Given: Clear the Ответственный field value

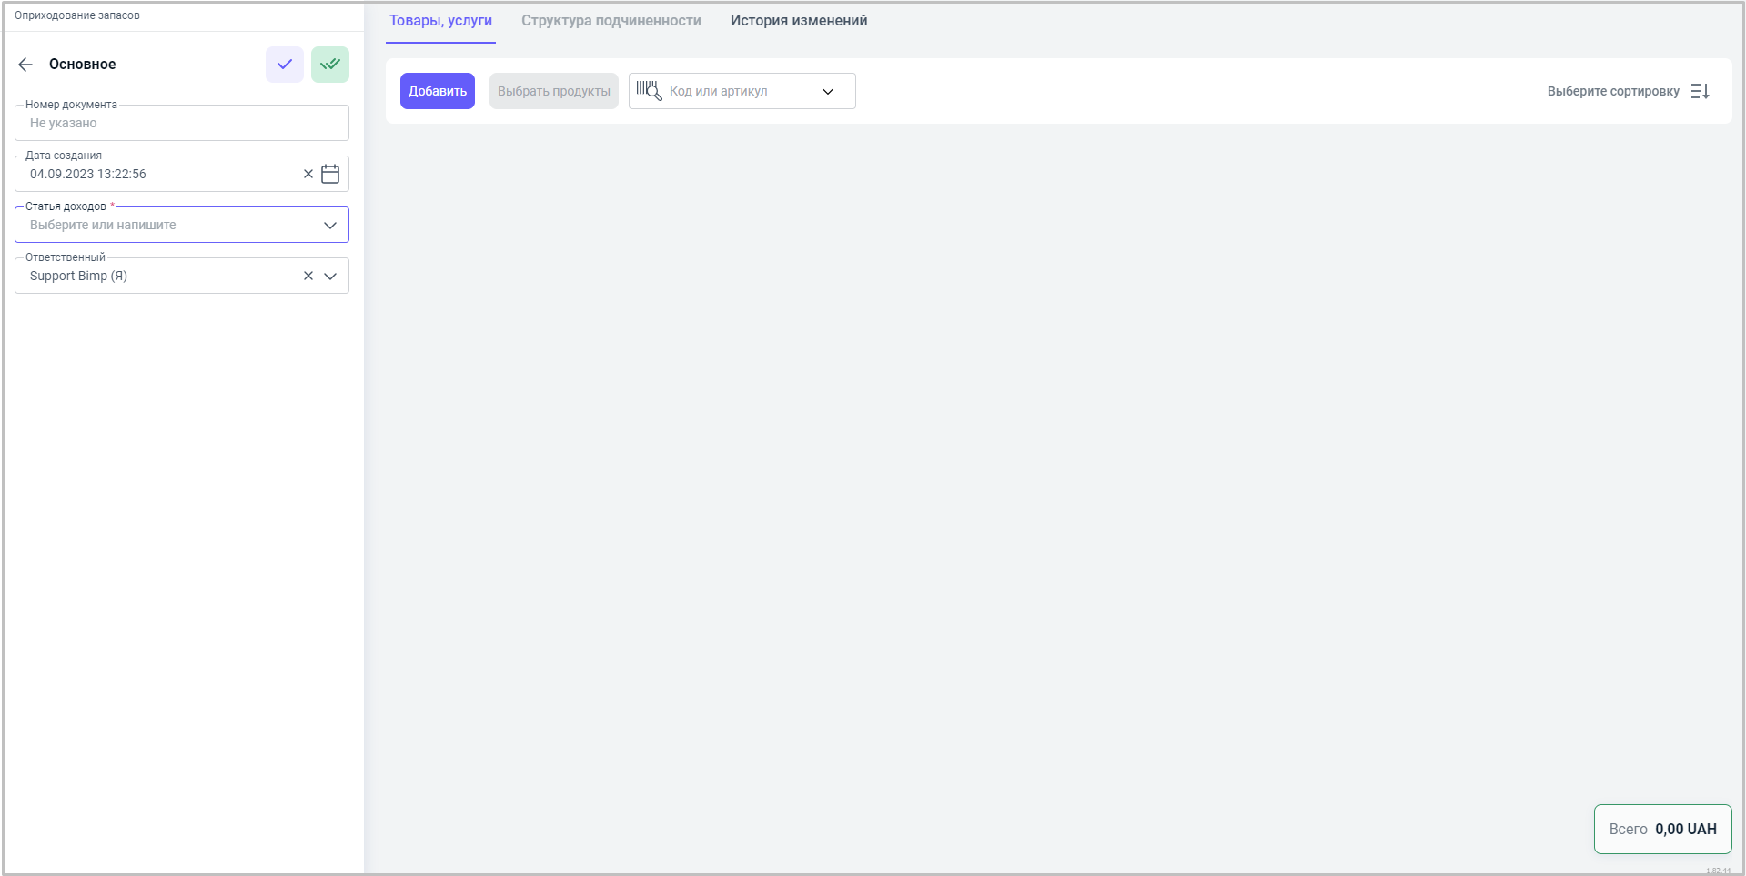Looking at the screenshot, I should (308, 276).
